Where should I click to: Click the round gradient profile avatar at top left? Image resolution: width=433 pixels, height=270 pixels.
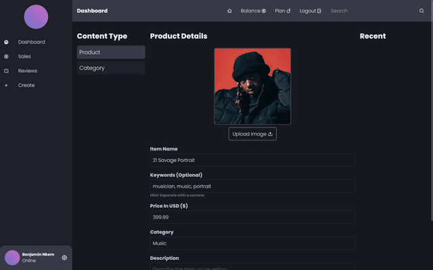pos(36,17)
